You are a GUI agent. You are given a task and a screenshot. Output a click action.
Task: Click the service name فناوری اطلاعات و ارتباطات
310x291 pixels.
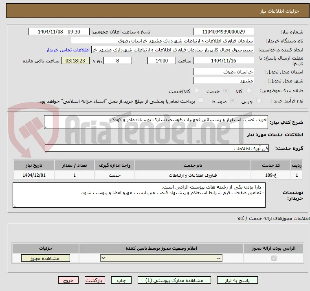(x=193, y=175)
